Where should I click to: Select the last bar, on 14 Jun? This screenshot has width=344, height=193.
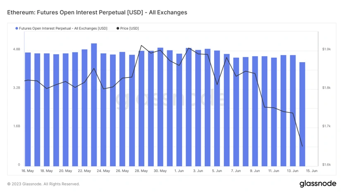click(x=302, y=114)
